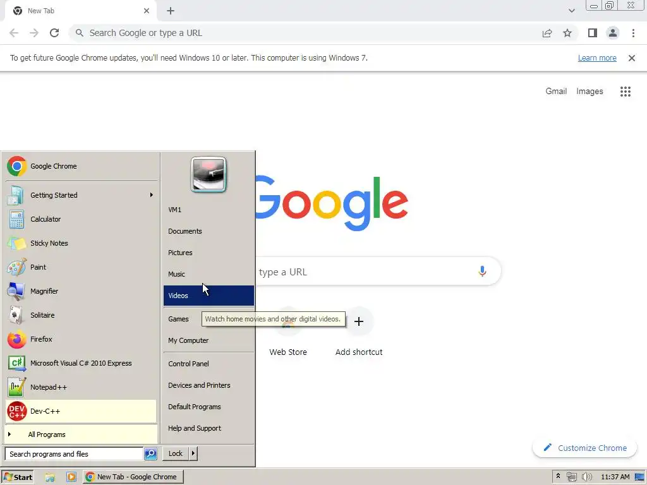Click the Lock button
Image resolution: width=647 pixels, height=485 pixels.
(176, 453)
